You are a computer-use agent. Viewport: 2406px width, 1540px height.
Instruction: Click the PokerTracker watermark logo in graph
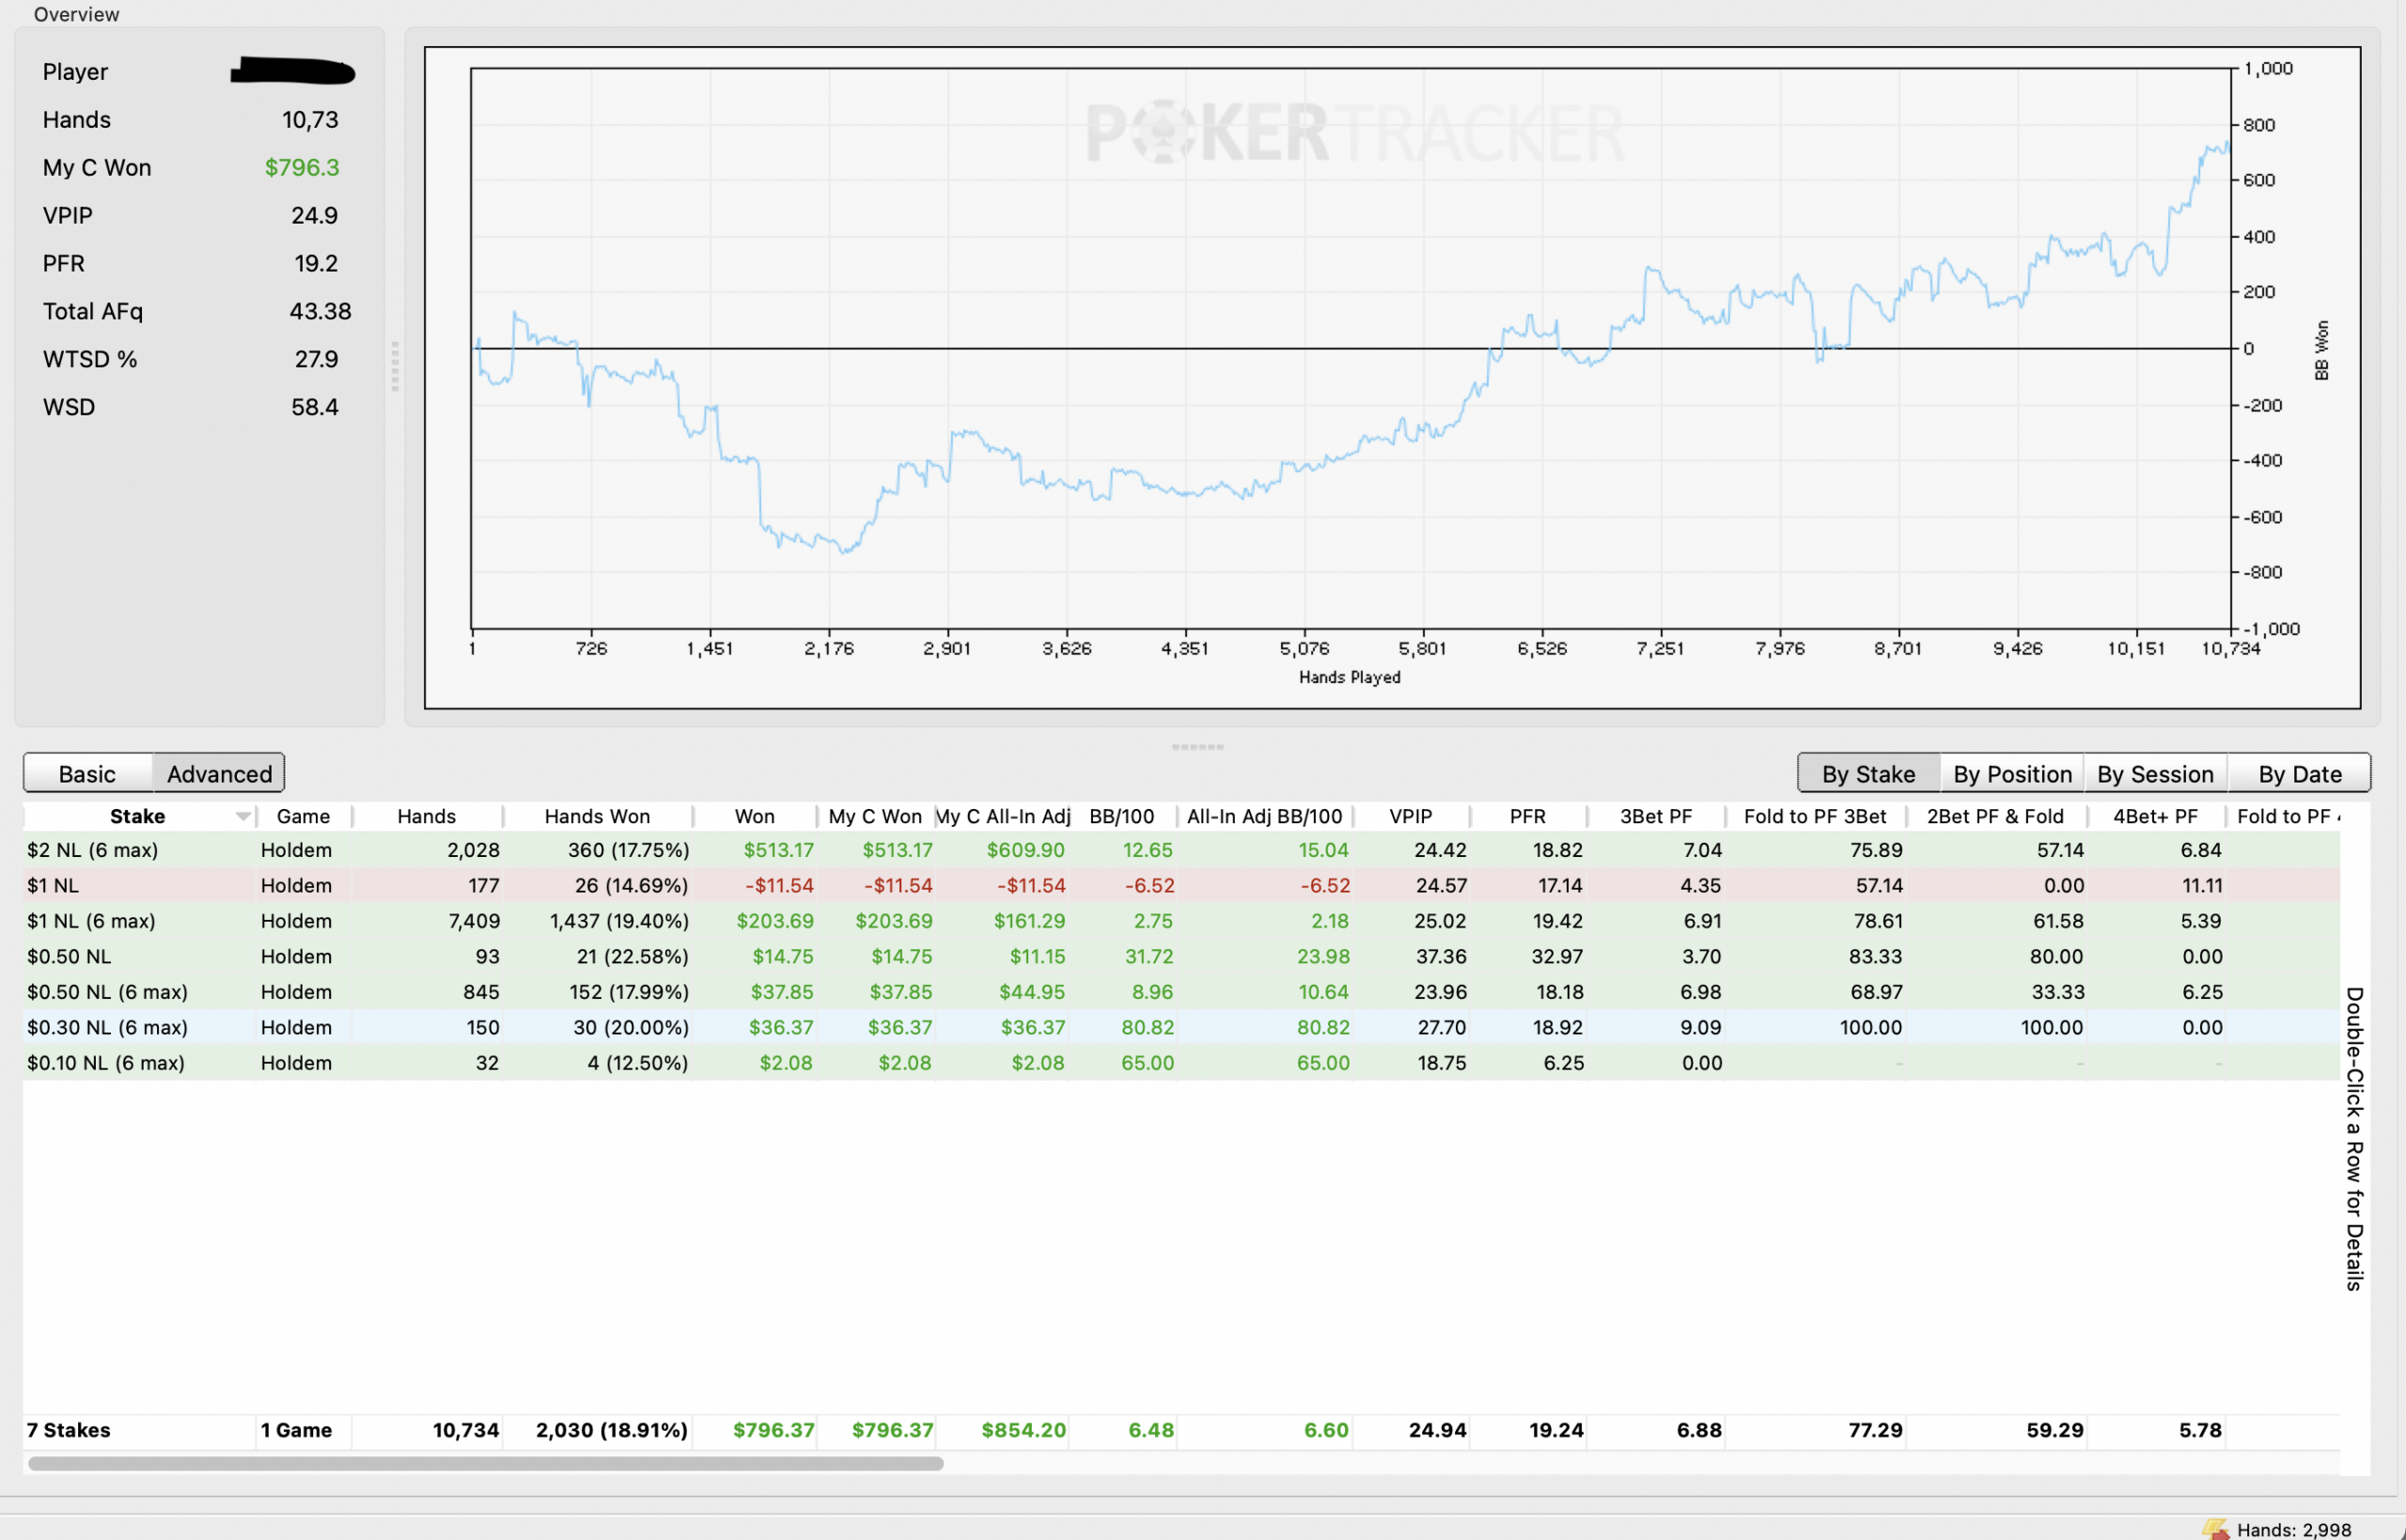[1355, 133]
